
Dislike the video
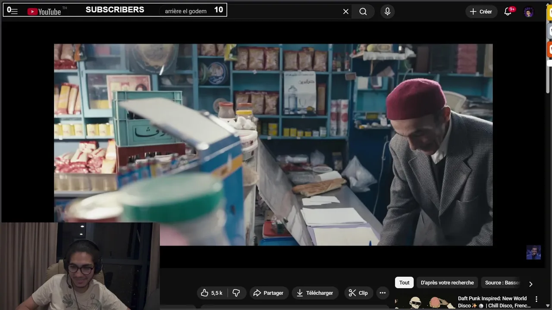(x=236, y=293)
